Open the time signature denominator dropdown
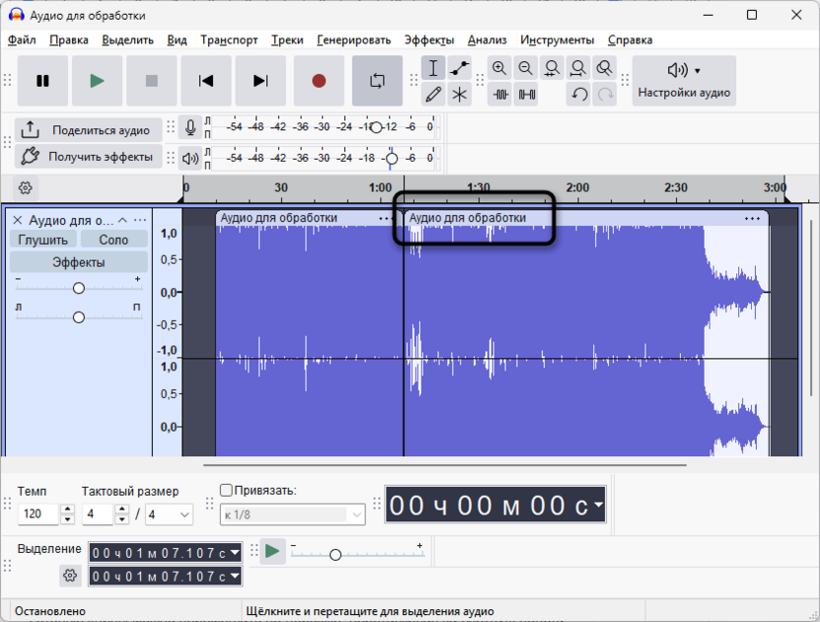This screenshot has width=820, height=622. 168,514
